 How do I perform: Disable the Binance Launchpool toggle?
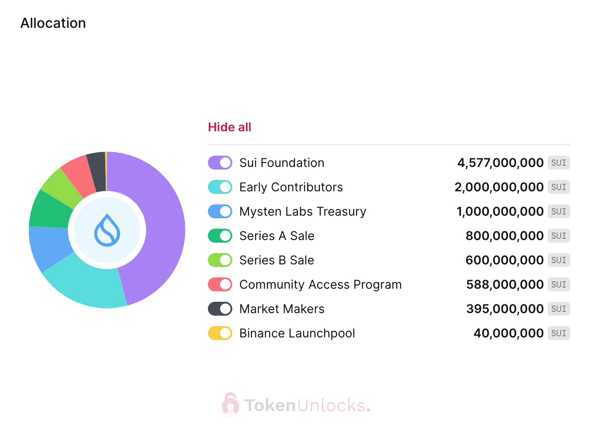pos(220,333)
